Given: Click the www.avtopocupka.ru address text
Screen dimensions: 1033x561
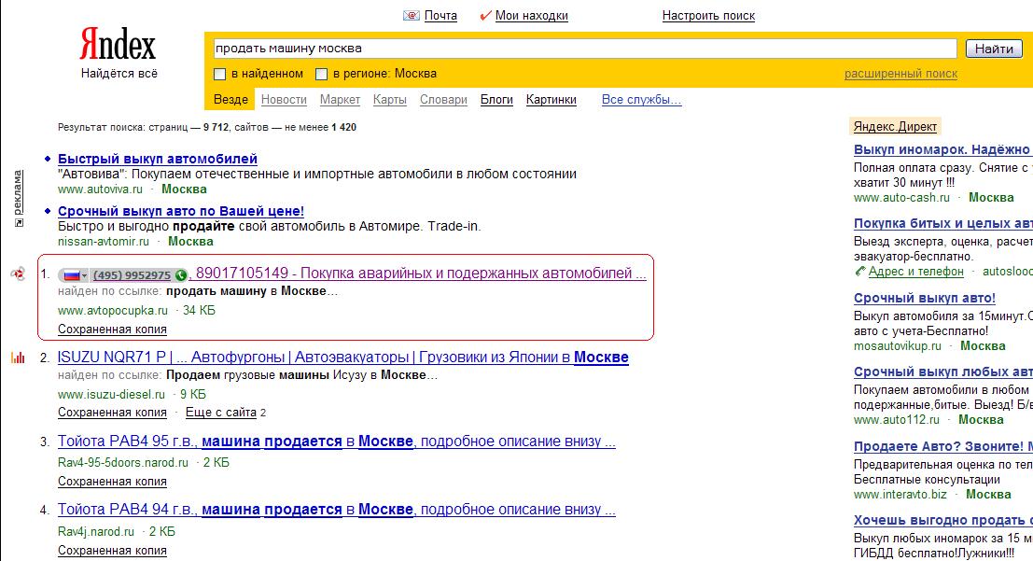Looking at the screenshot, I should (113, 311).
